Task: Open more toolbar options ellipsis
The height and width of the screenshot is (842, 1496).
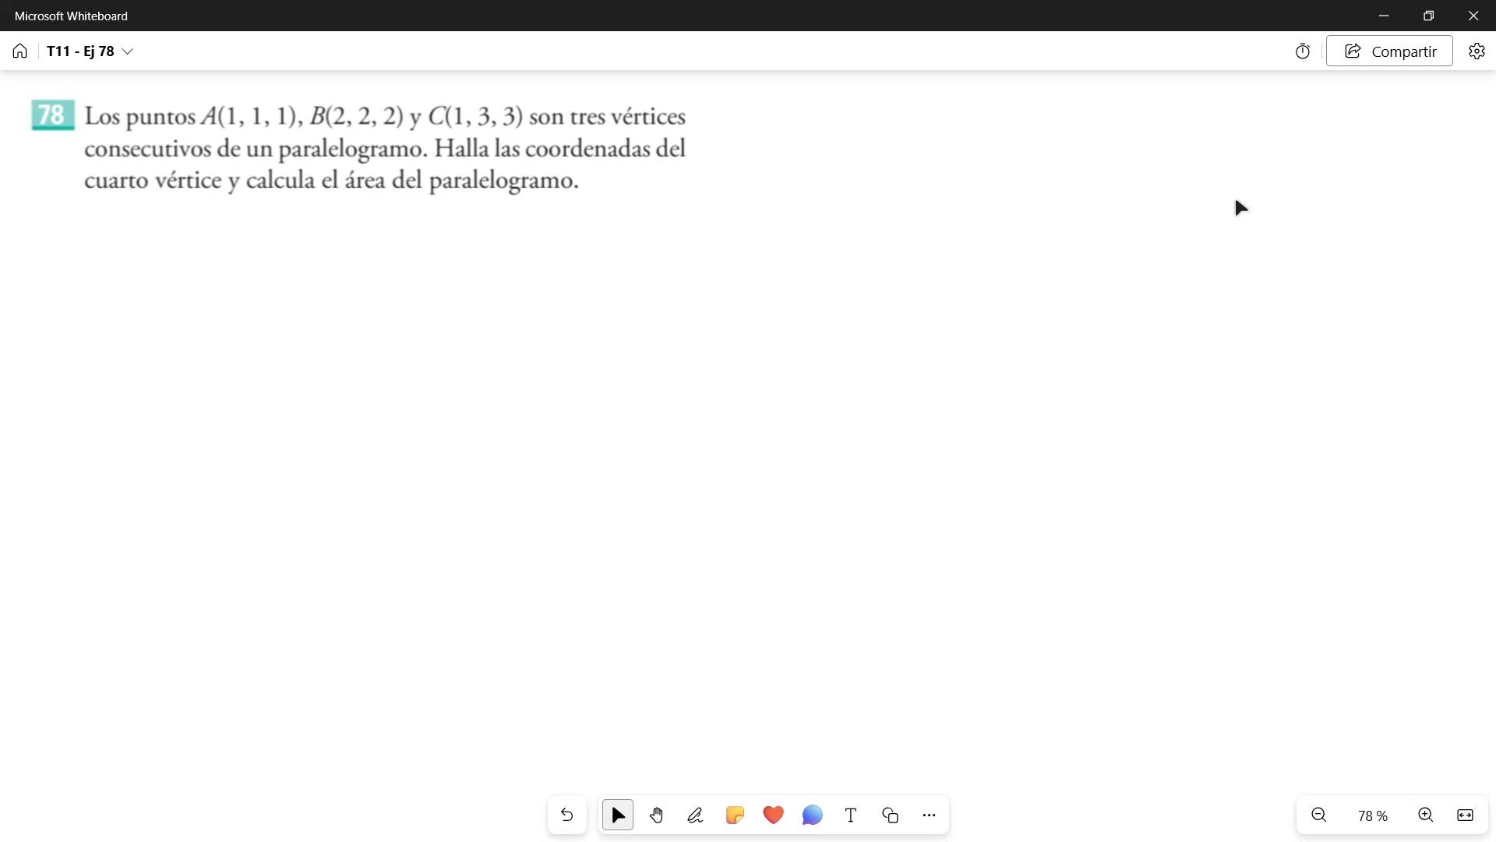Action: click(x=929, y=815)
